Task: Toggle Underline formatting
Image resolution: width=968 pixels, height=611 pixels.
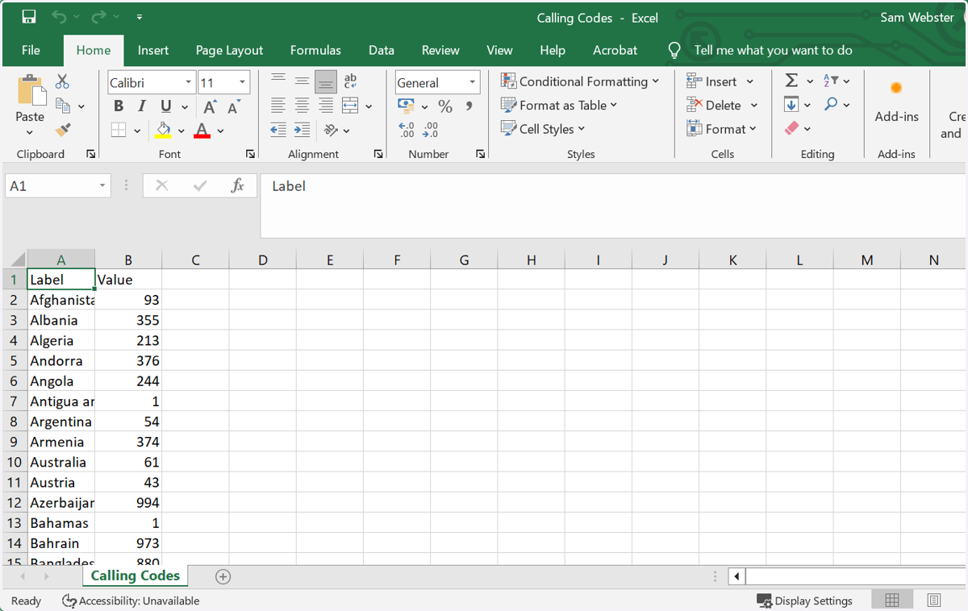Action: pyautogui.click(x=165, y=106)
